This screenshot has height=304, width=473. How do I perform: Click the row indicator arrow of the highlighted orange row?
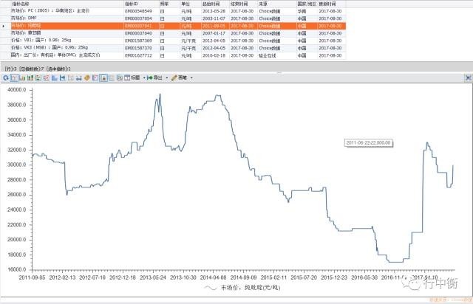pos(3,26)
